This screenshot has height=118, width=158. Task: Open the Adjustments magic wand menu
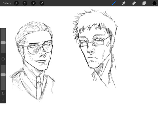(x=25, y=3)
